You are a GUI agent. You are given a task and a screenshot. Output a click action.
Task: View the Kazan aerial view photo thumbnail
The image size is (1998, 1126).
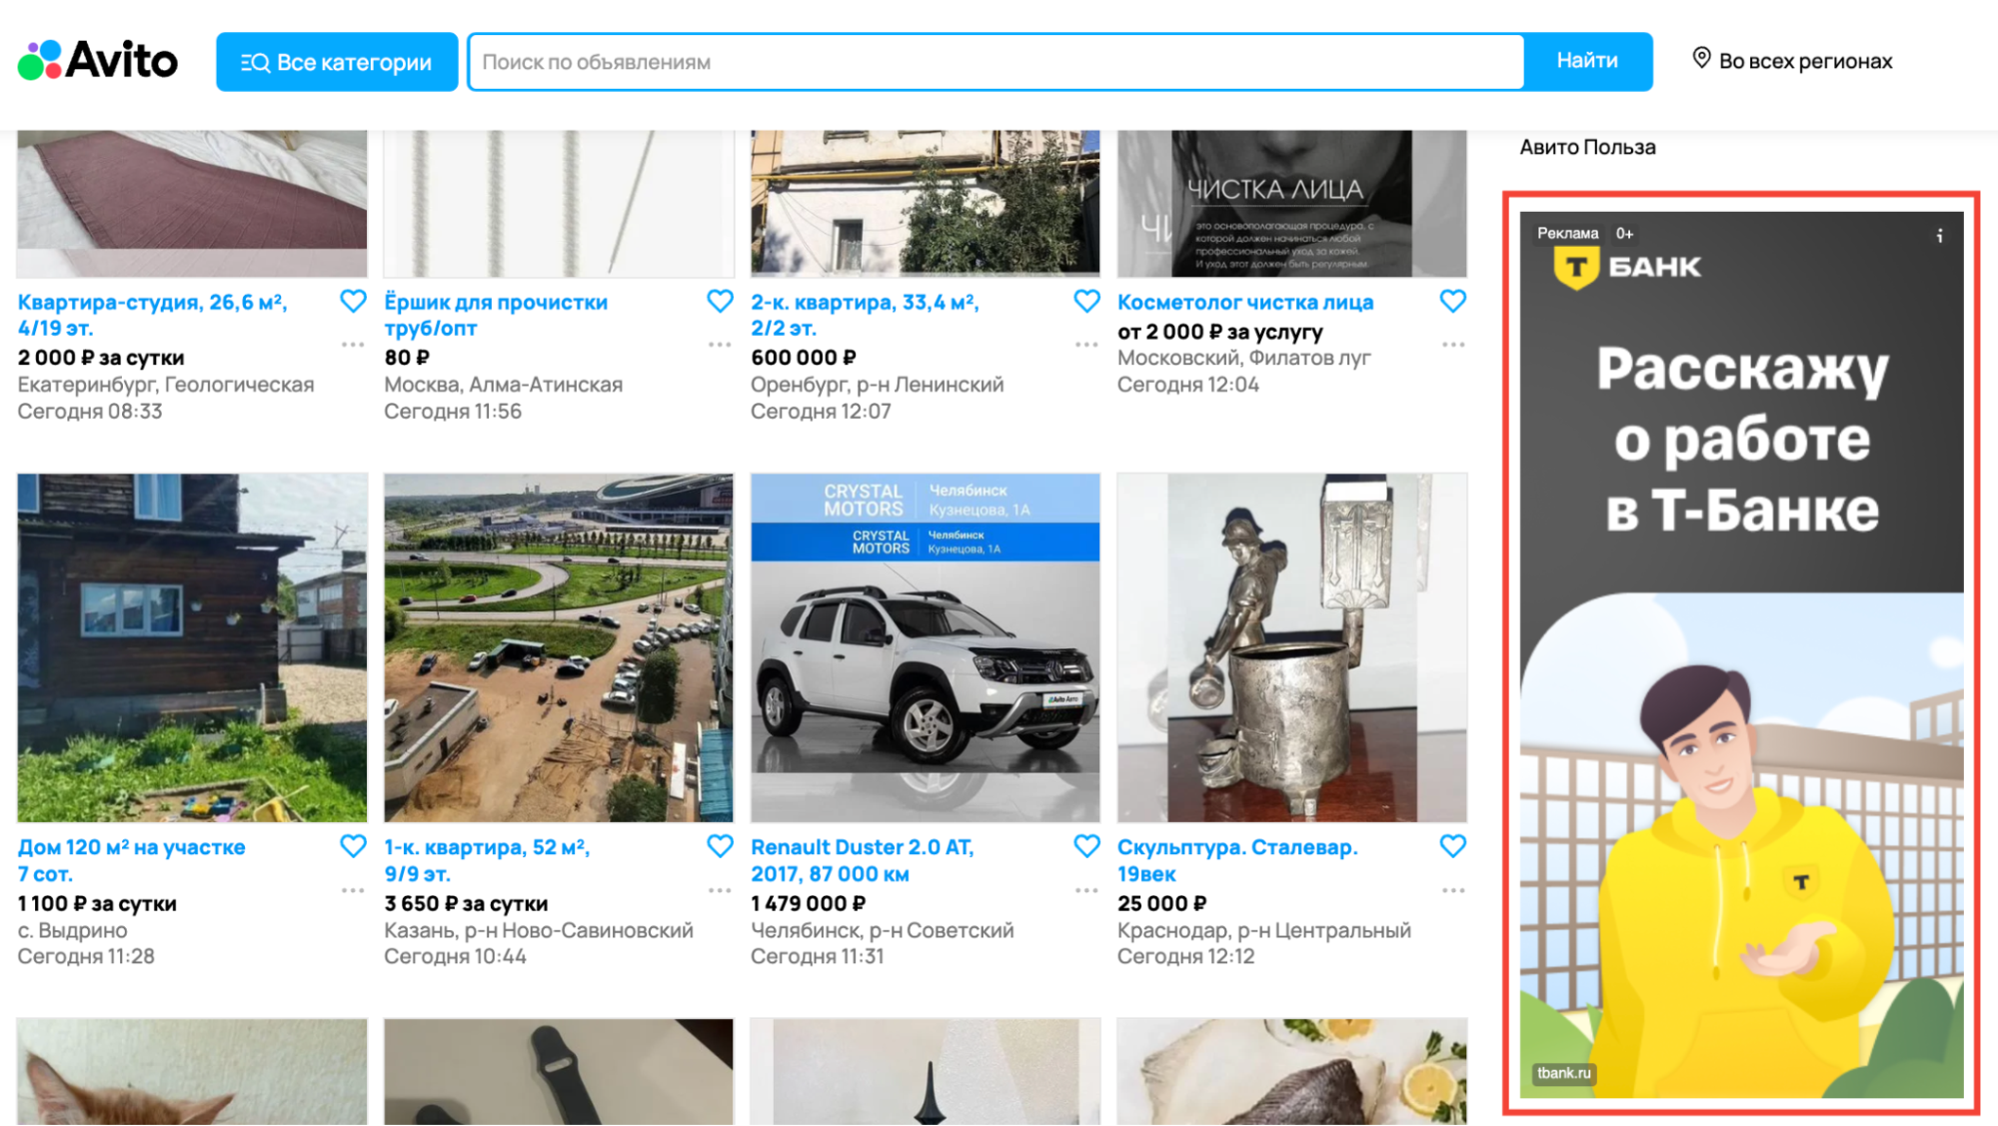[x=559, y=647]
